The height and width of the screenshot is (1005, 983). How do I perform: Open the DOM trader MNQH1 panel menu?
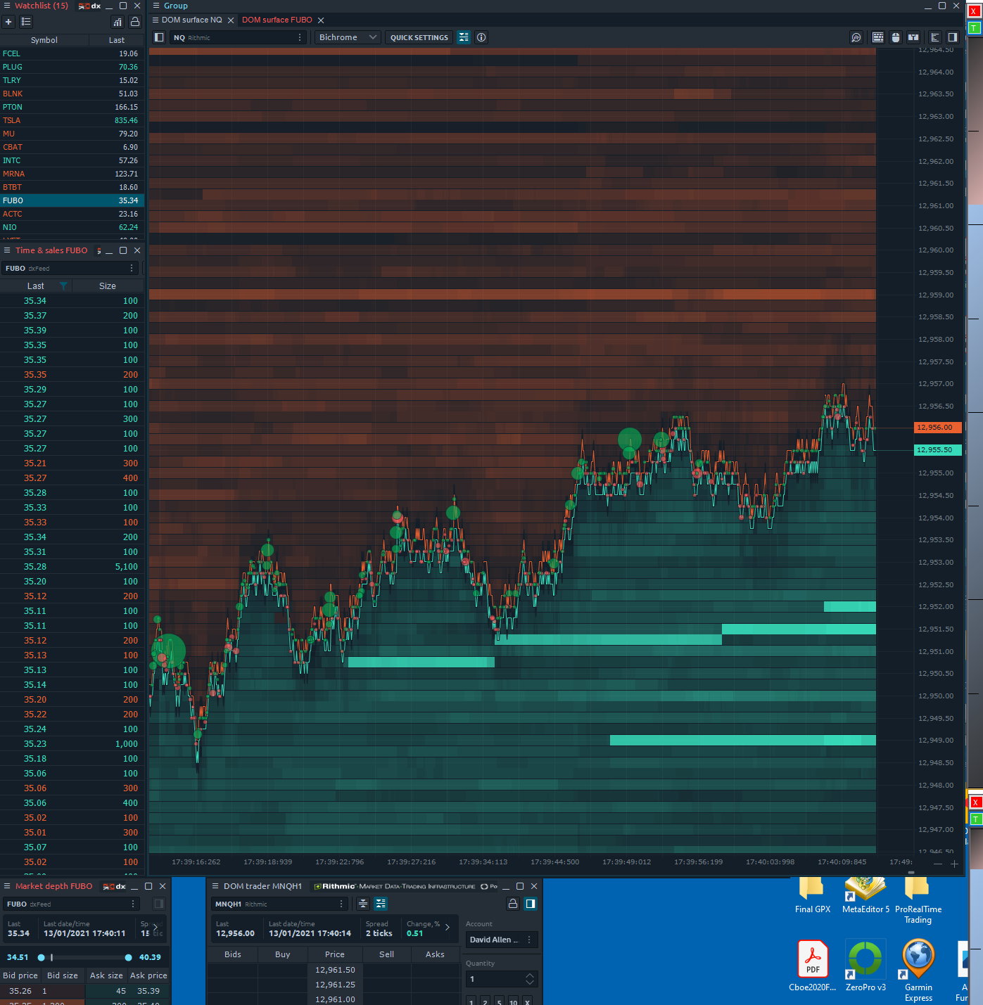(x=215, y=886)
